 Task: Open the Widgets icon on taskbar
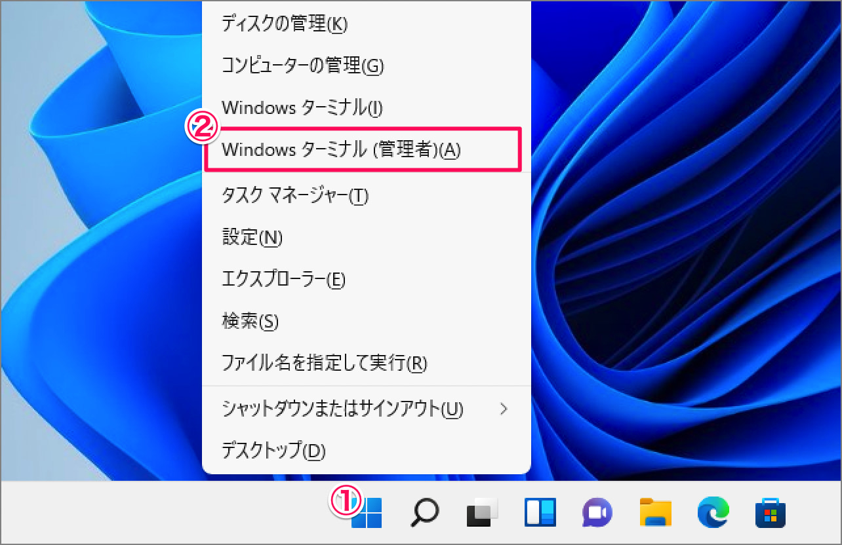[540, 512]
